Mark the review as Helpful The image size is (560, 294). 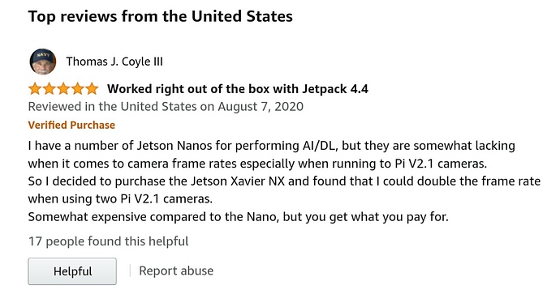click(72, 271)
